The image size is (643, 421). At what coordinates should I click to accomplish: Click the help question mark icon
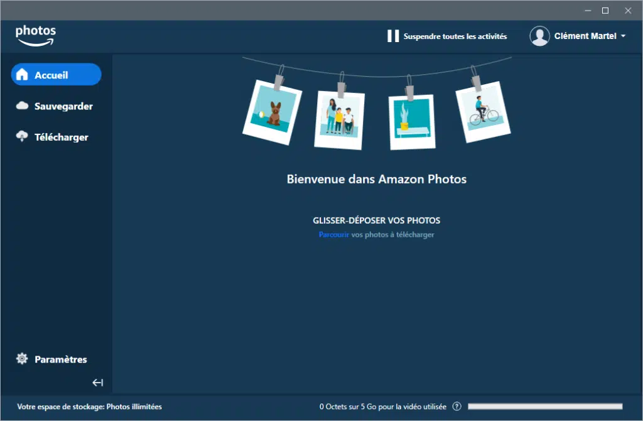457,407
